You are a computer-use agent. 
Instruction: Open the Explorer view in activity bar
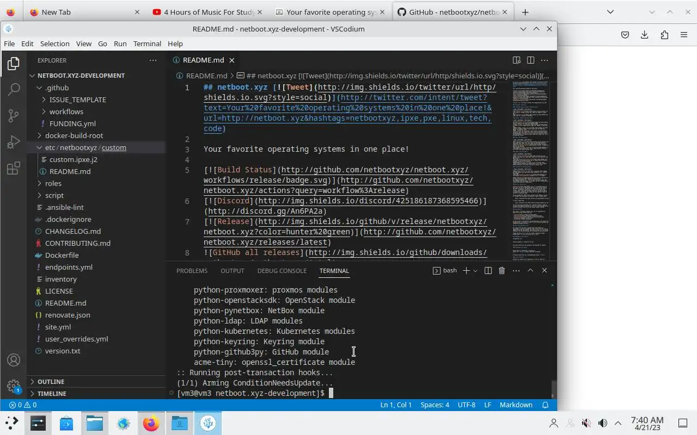[14, 64]
